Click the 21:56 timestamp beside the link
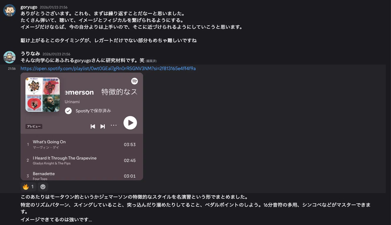Image resolution: width=391 pixels, height=225 pixels. tap(12, 69)
